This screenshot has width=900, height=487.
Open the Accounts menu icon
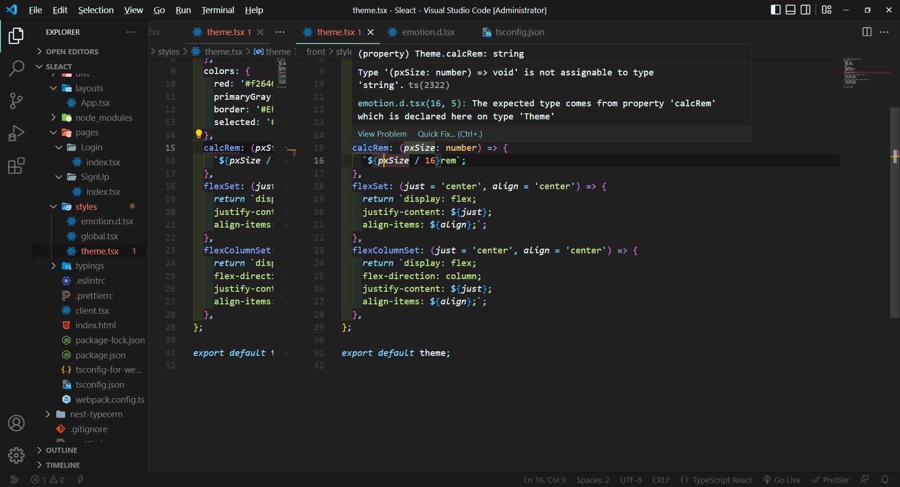tap(16, 423)
